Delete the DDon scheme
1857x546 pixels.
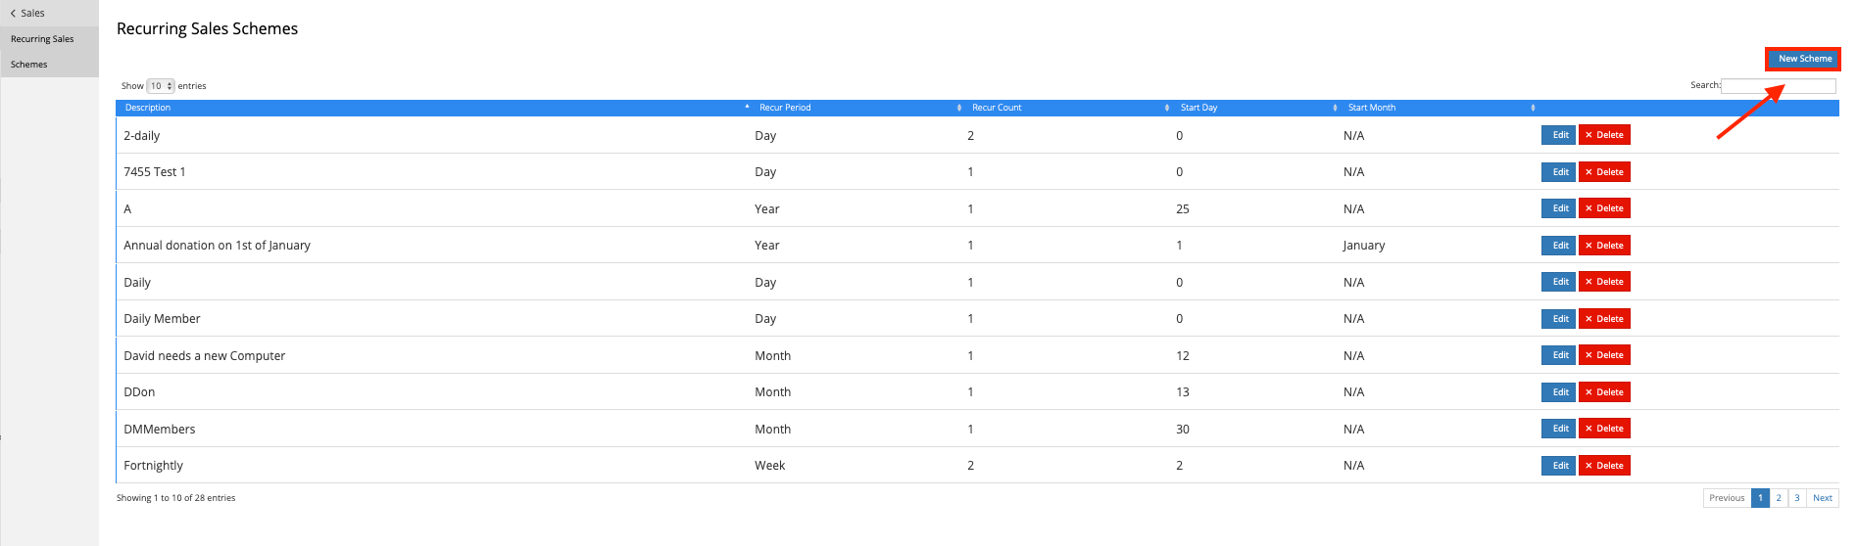(x=1604, y=392)
